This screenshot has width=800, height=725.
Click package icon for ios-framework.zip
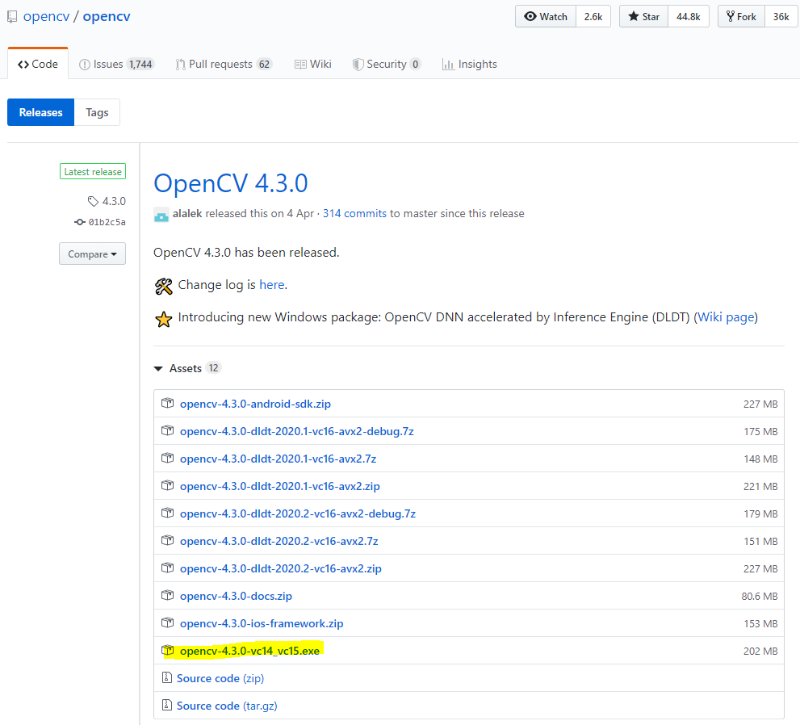click(167, 623)
